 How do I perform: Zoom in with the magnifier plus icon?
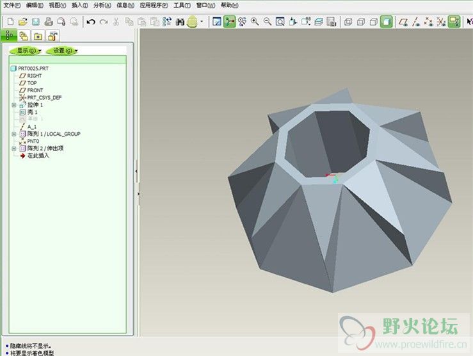pos(255,22)
